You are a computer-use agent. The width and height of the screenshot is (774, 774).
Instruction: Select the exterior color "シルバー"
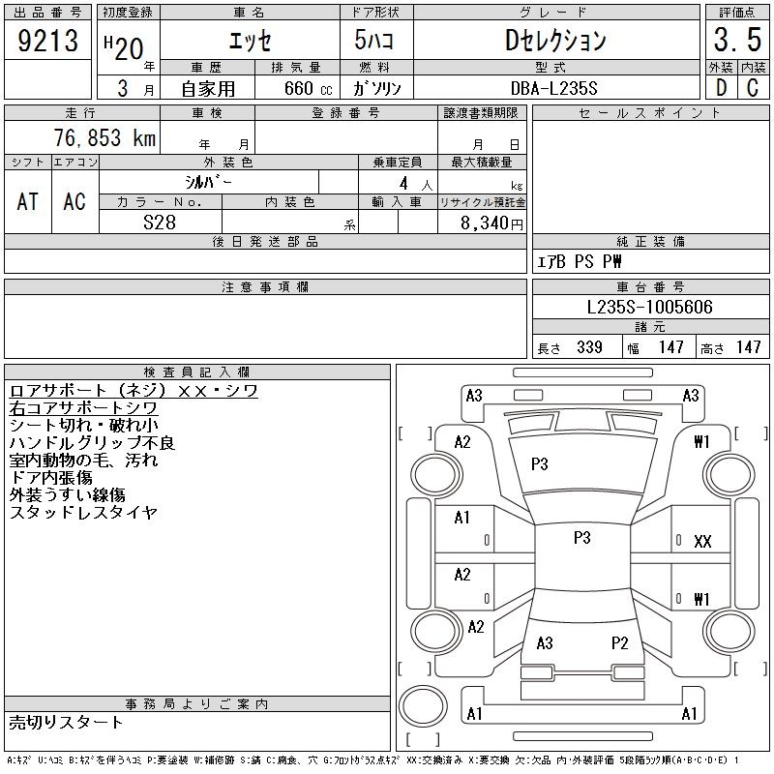[208, 182]
